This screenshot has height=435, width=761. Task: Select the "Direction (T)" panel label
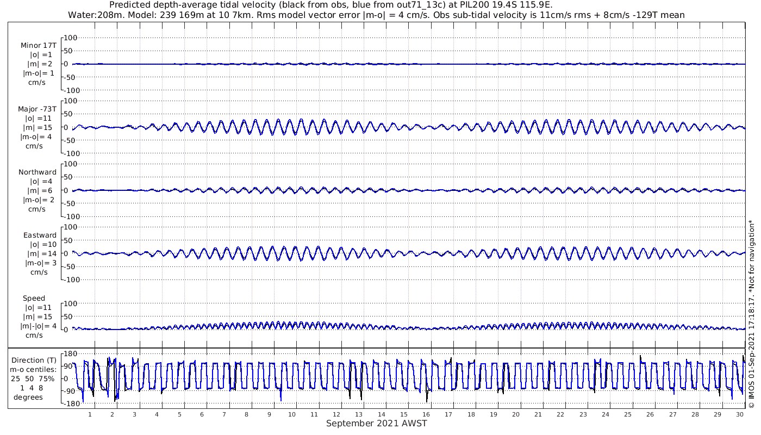click(x=35, y=361)
